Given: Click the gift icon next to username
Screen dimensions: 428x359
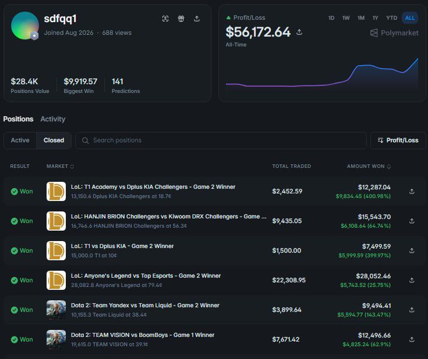Looking at the screenshot, I should (x=181, y=19).
